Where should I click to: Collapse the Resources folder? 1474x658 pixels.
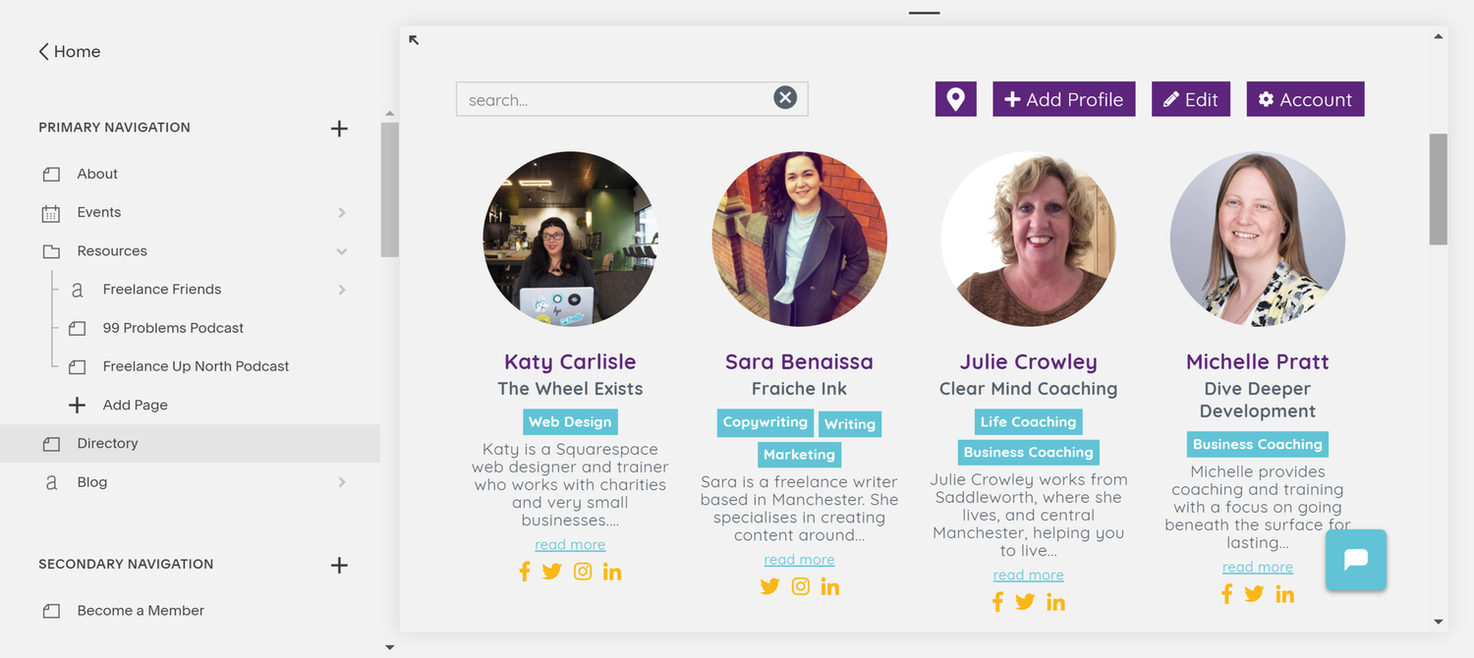coord(341,251)
